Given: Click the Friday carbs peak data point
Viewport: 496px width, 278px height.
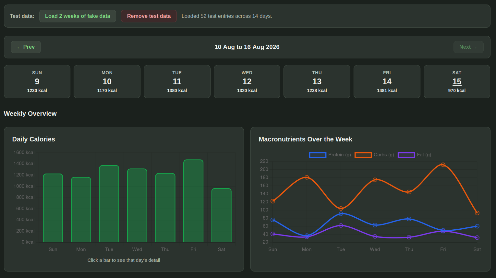Looking at the screenshot, I should (x=443, y=165).
